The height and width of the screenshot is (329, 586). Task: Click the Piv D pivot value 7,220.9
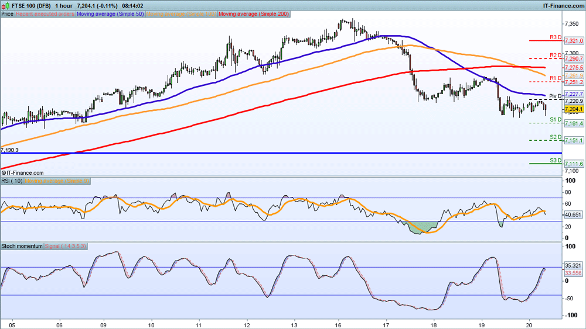tap(574, 101)
